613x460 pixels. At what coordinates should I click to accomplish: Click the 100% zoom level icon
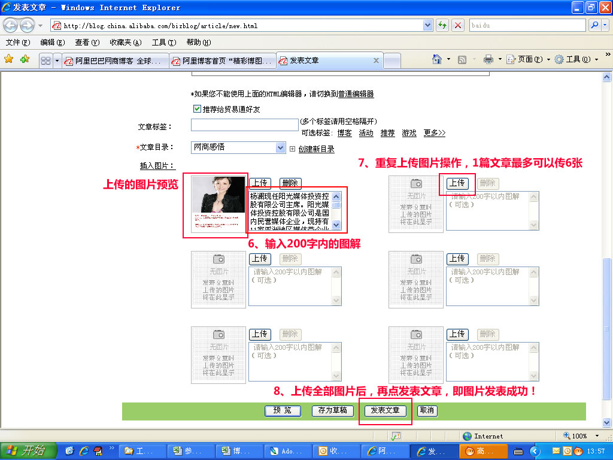click(x=567, y=436)
